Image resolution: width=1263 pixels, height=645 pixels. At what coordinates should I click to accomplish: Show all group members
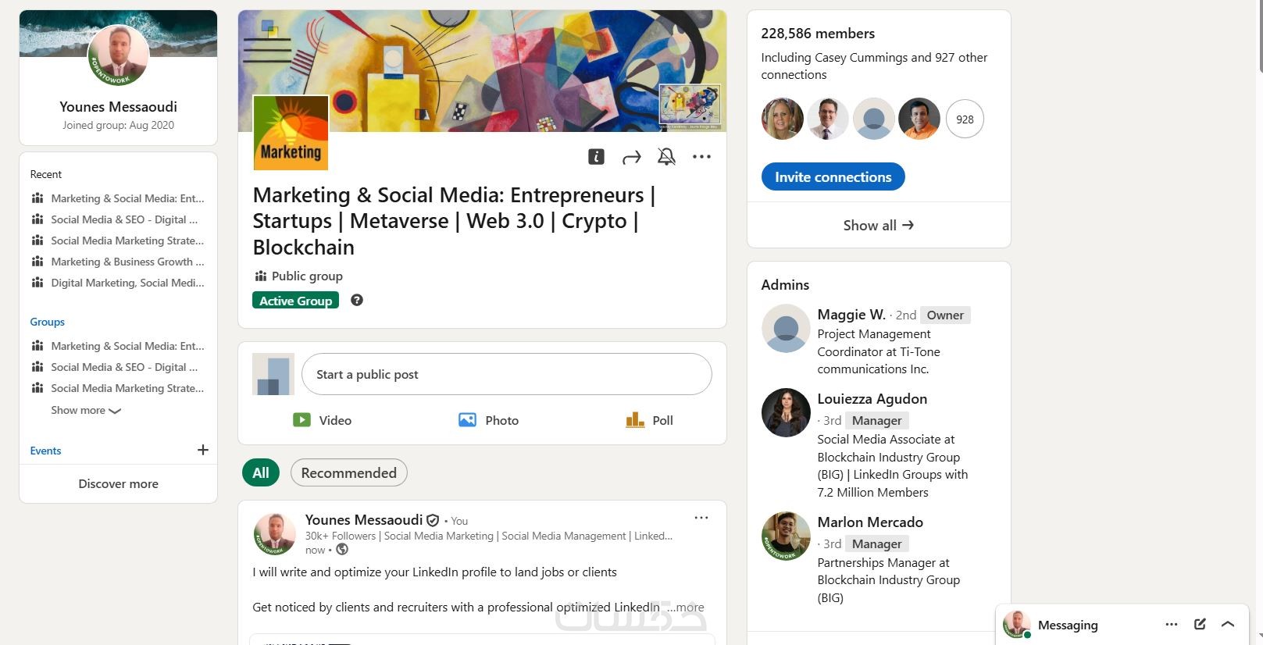(x=879, y=225)
